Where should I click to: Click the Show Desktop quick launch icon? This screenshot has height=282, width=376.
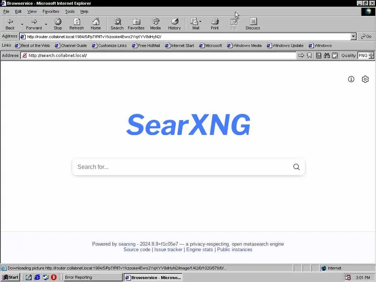(29, 278)
